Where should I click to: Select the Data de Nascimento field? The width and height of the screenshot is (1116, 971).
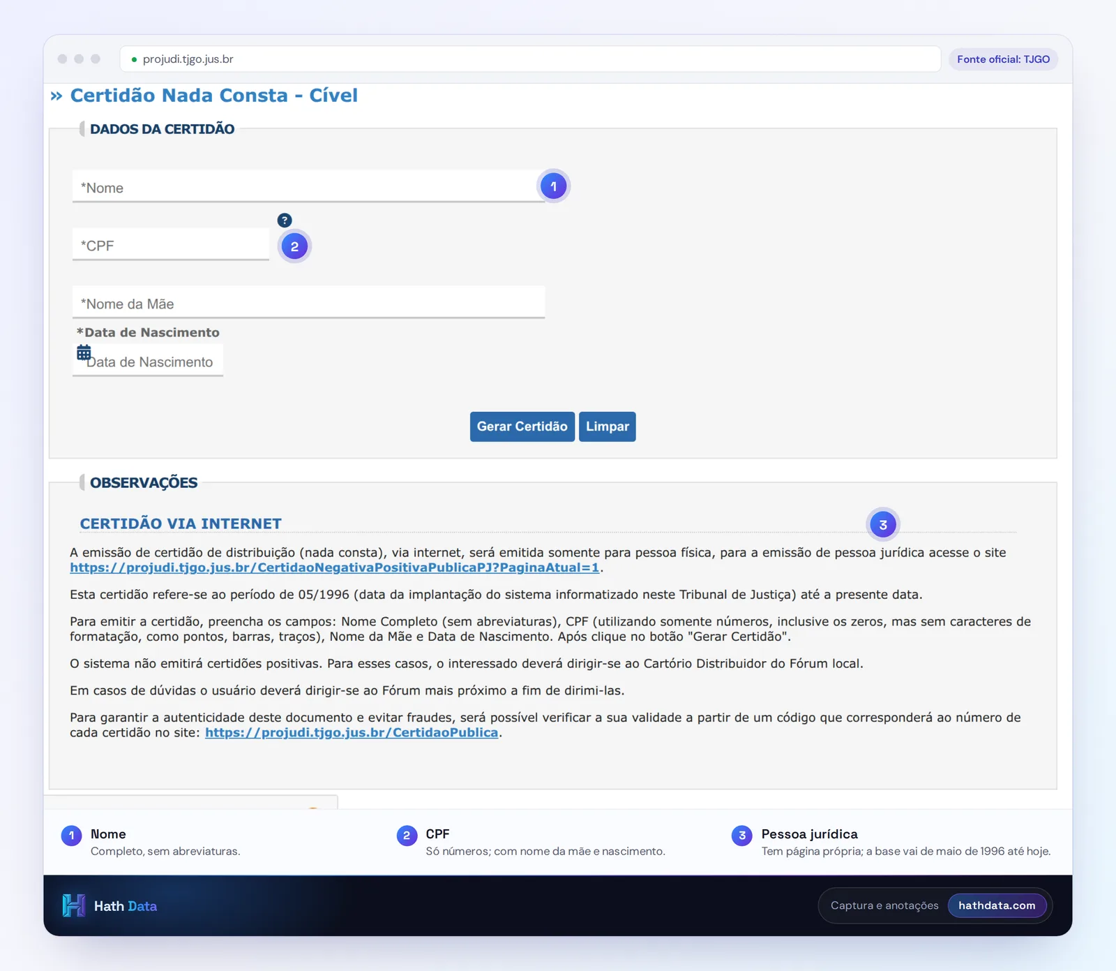(x=148, y=360)
